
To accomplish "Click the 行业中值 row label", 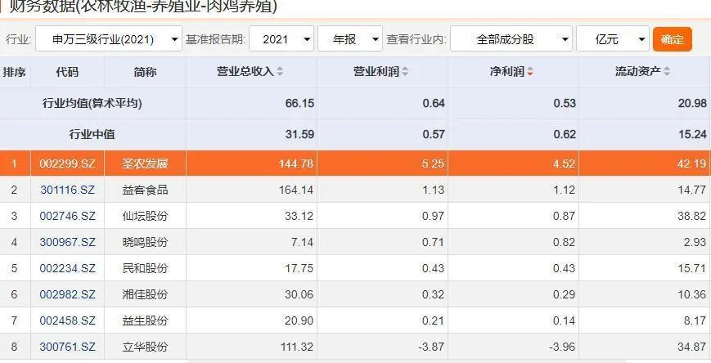I will coord(92,135).
